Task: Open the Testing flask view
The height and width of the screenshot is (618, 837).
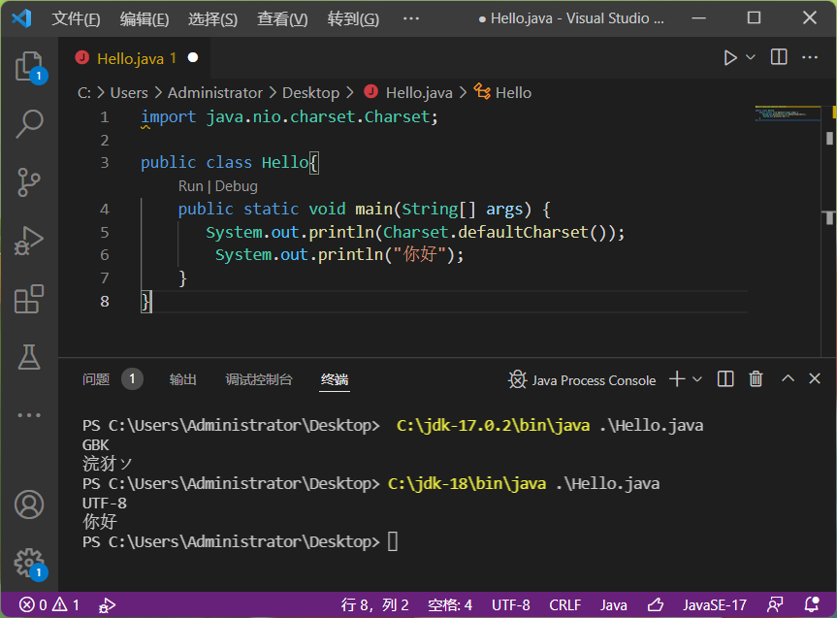Action: (29, 356)
